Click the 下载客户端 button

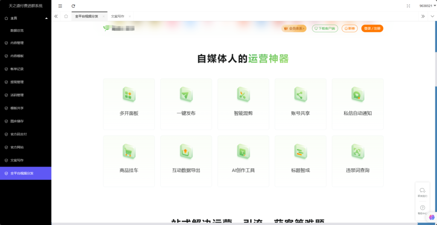point(325,29)
